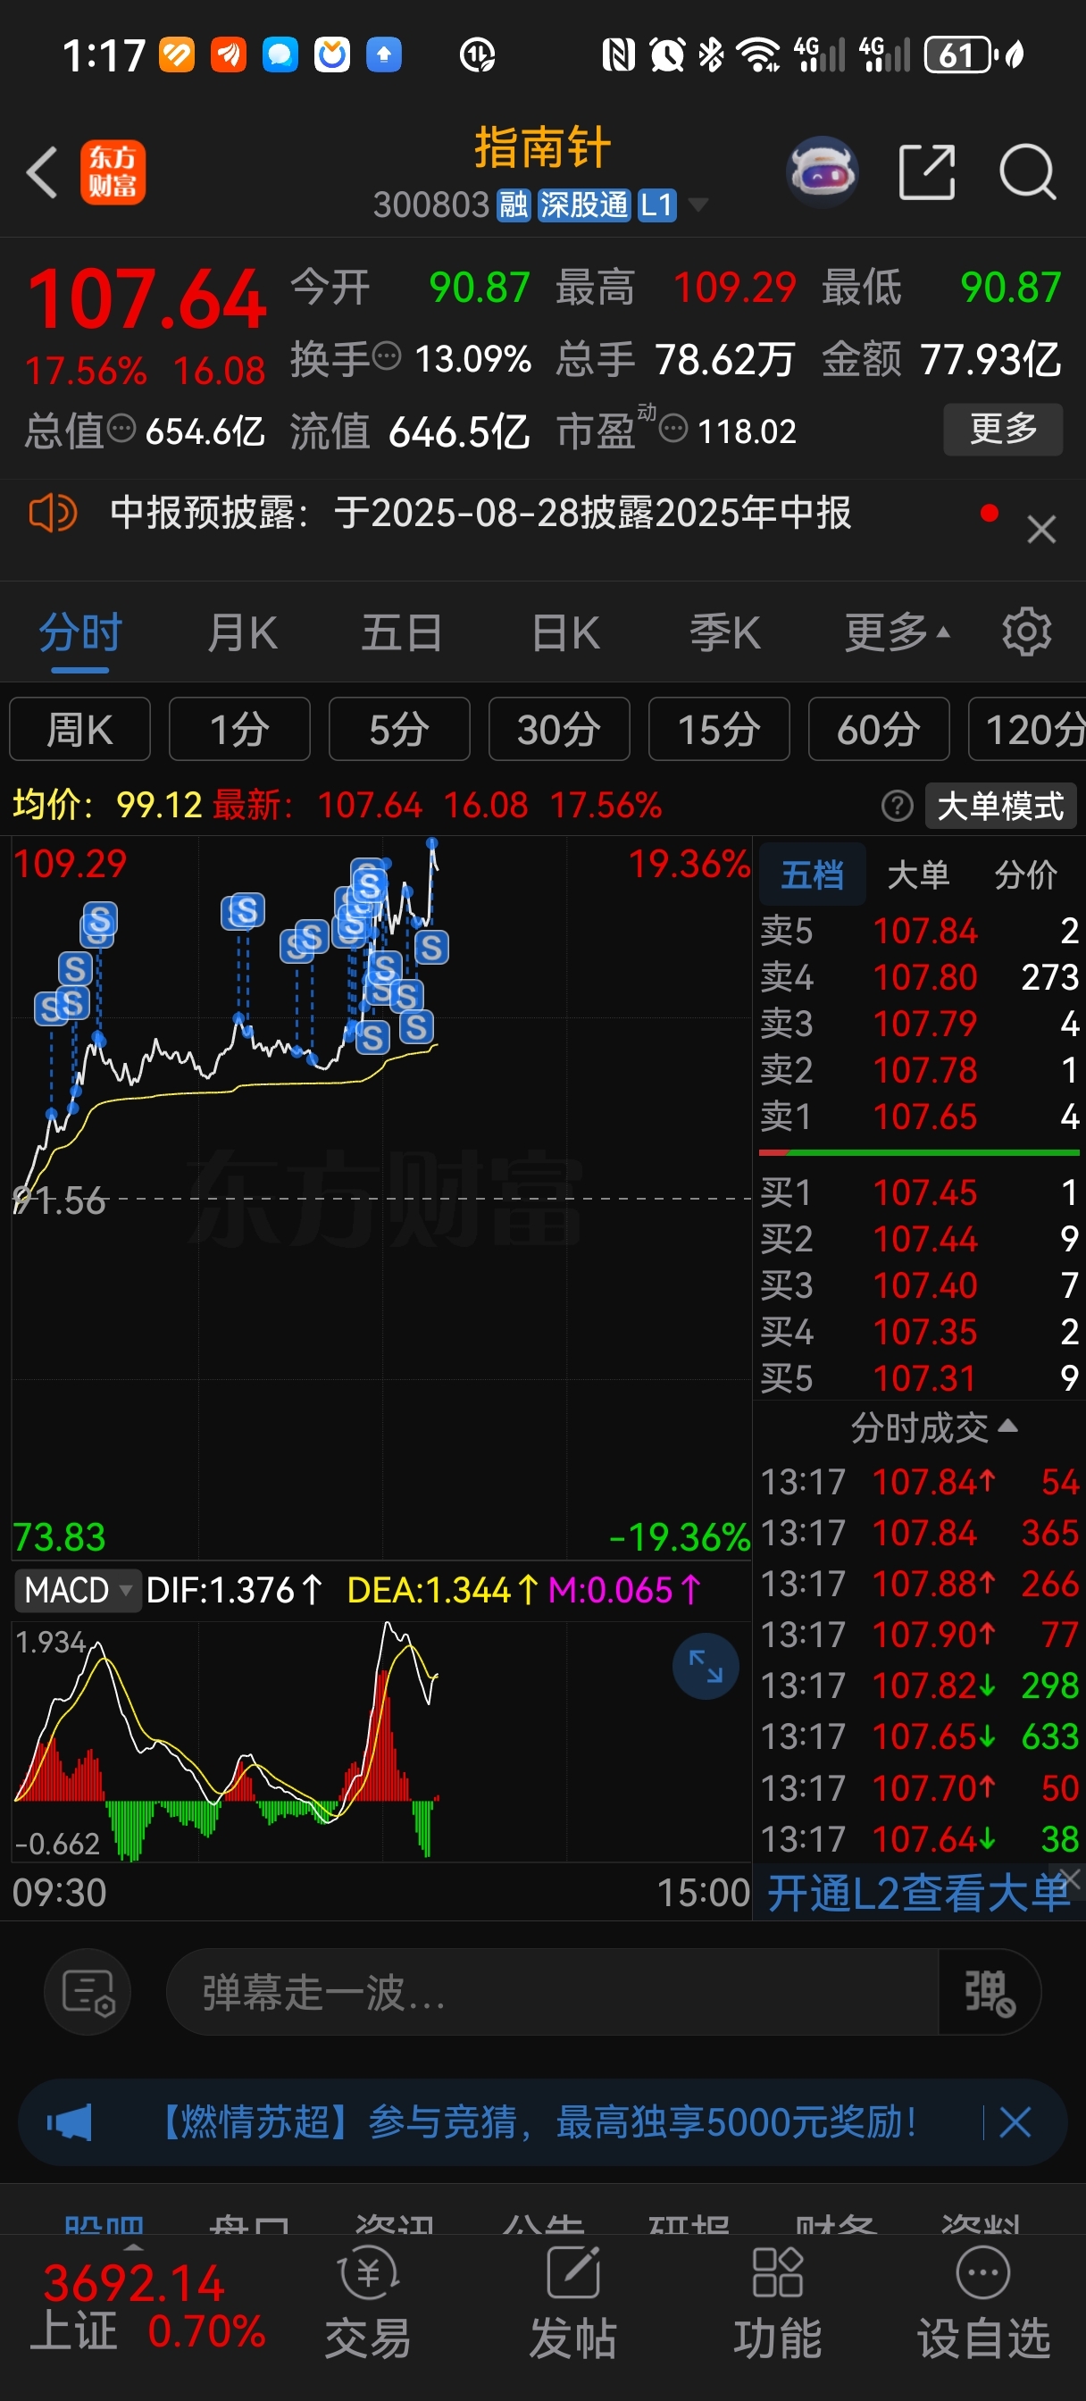Select 大单 tab
The width and height of the screenshot is (1086, 2401).
(918, 874)
